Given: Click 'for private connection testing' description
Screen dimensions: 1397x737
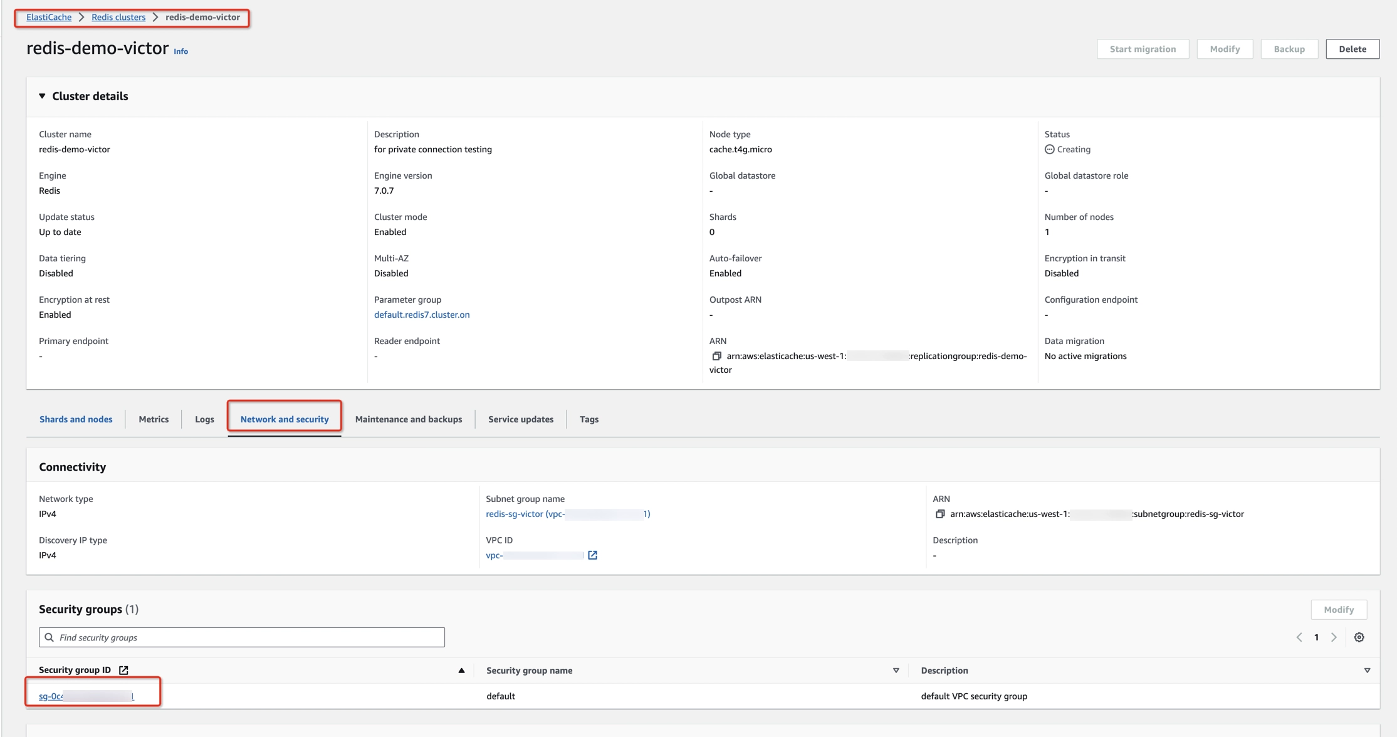Looking at the screenshot, I should [x=433, y=149].
